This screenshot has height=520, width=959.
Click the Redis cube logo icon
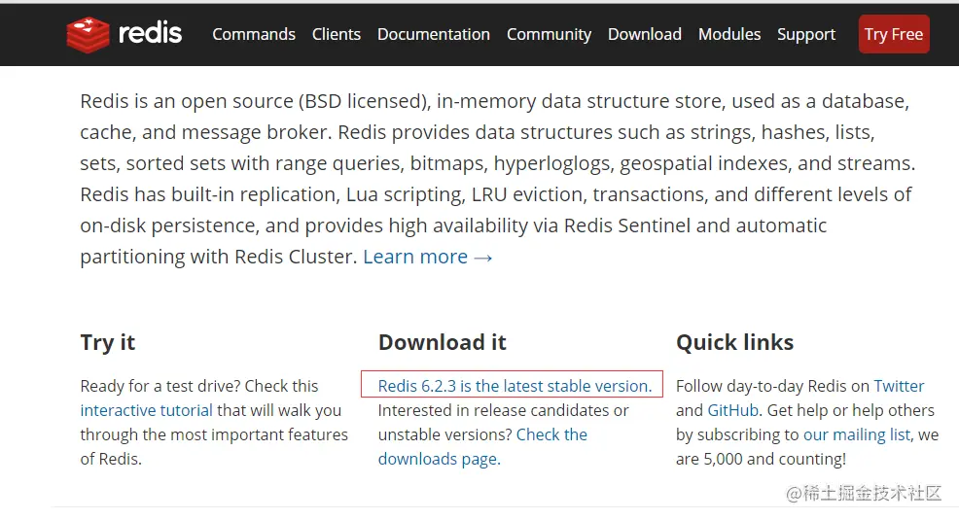(x=88, y=35)
